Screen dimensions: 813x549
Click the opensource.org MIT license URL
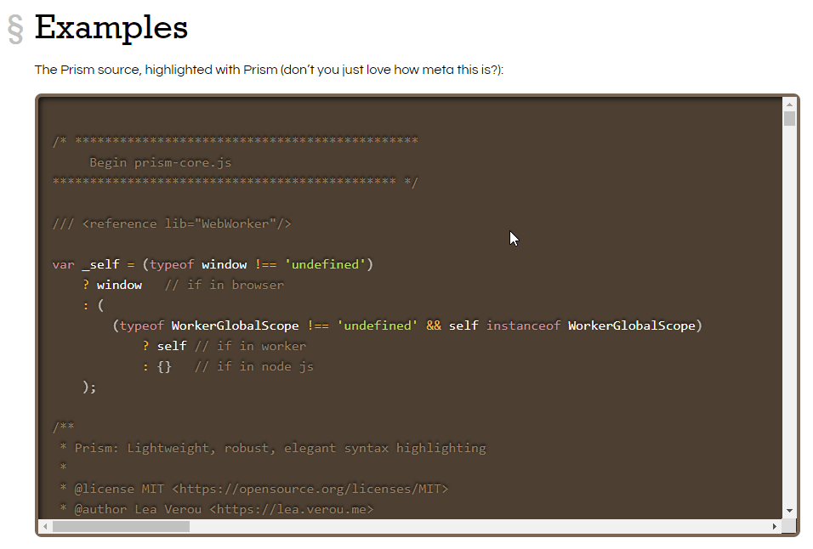pyautogui.click(x=310, y=489)
